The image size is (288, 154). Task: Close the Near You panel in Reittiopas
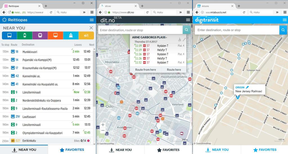[91, 28]
